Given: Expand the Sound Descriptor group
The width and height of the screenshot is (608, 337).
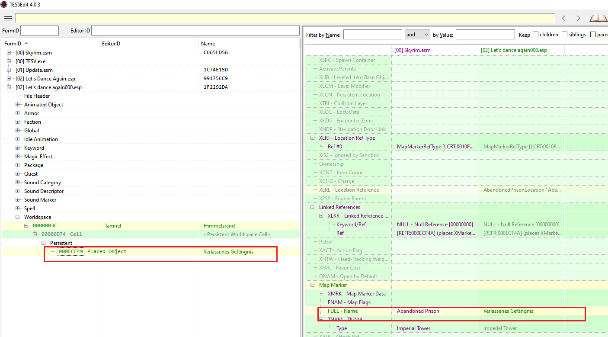Looking at the screenshot, I should coord(18,191).
